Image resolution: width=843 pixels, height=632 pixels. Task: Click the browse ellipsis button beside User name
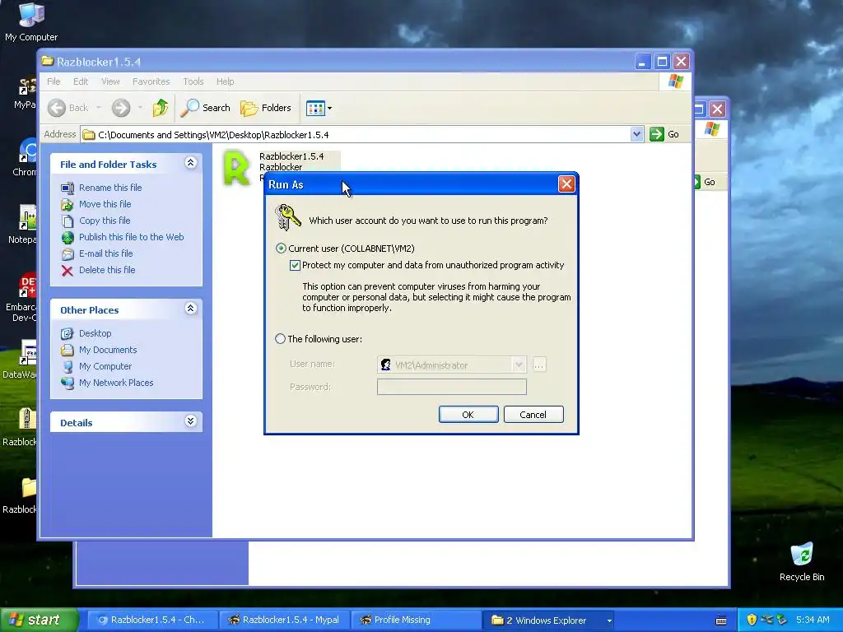[538, 365]
